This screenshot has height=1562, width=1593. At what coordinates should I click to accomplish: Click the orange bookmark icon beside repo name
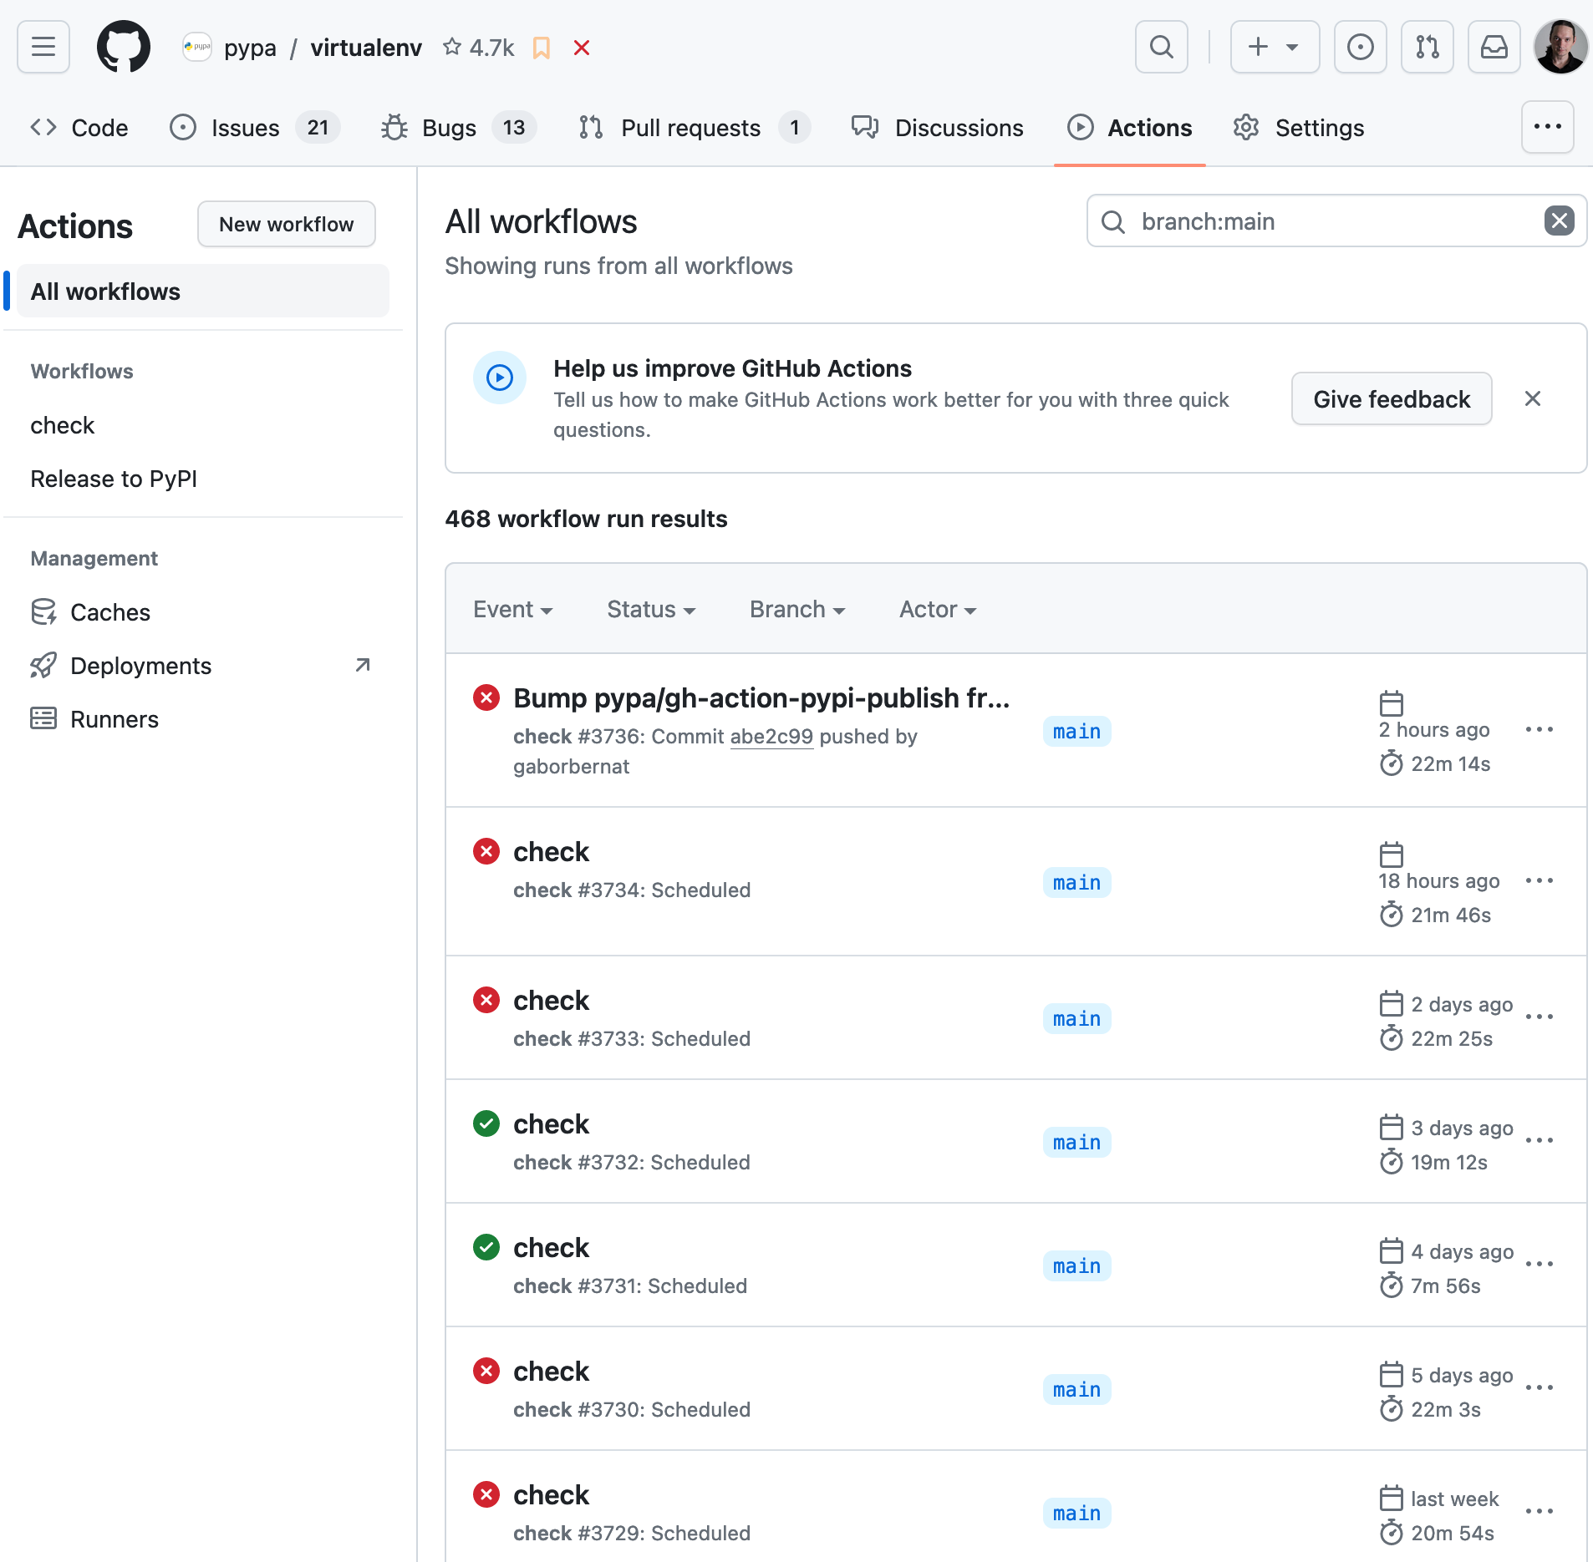(542, 48)
